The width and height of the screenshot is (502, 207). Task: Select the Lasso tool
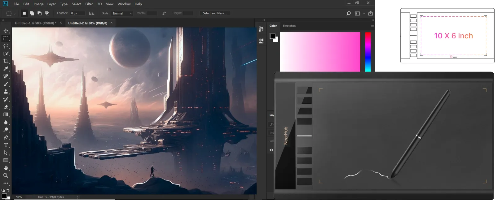(x=6, y=46)
